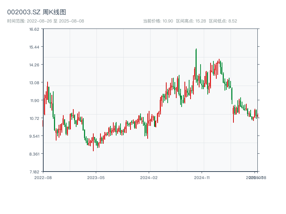Click the 002003.SZ 周K线图 chart title
286x214 pixels.
(x=36, y=12)
